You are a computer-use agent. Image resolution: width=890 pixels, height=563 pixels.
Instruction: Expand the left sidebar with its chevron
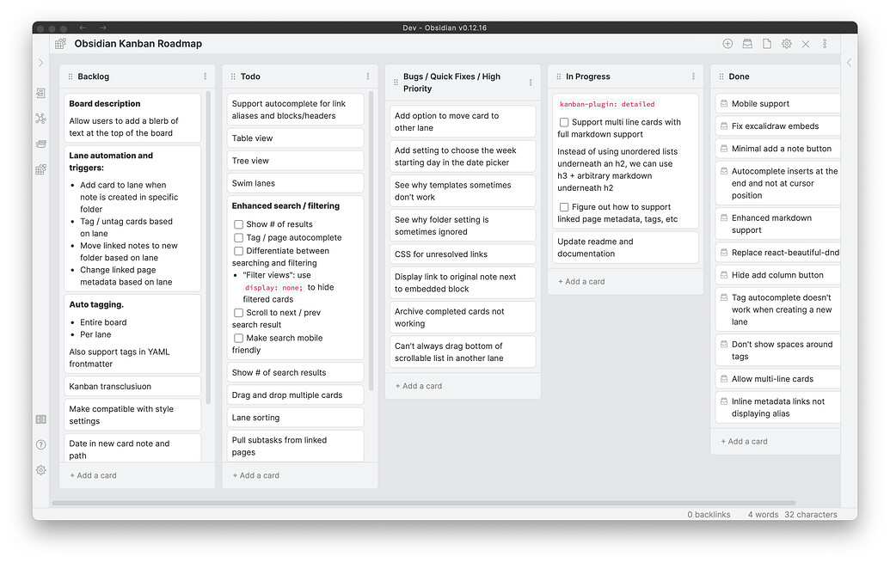pos(40,62)
